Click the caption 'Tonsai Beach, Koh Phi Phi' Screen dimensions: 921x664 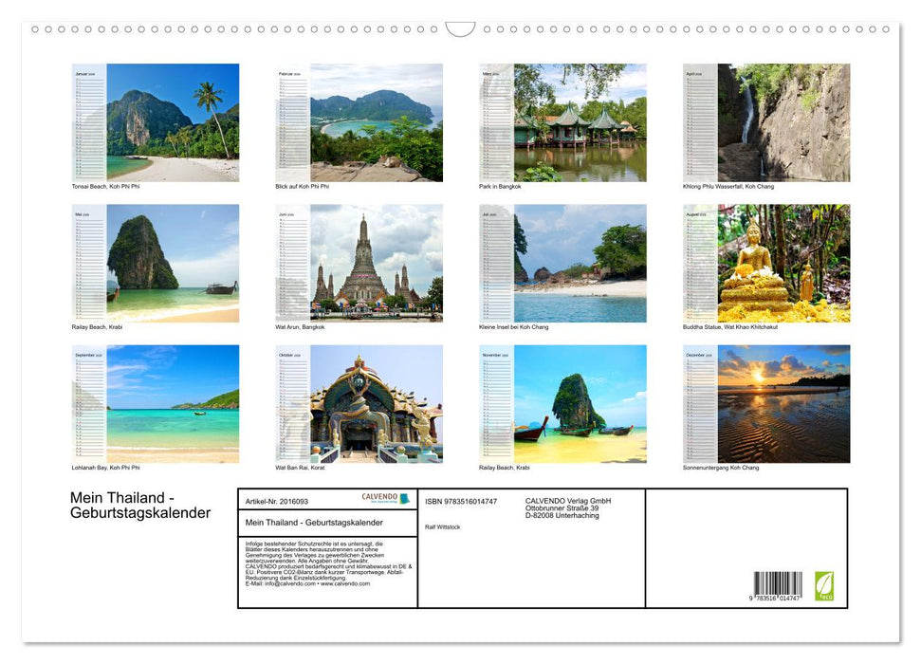point(105,186)
